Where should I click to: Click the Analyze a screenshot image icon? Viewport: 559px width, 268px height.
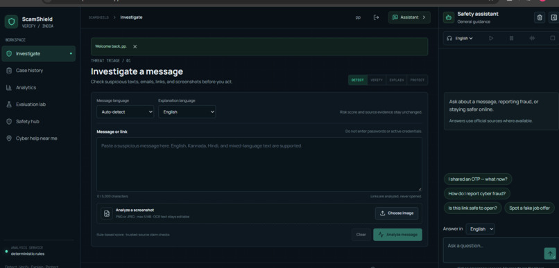click(x=107, y=213)
